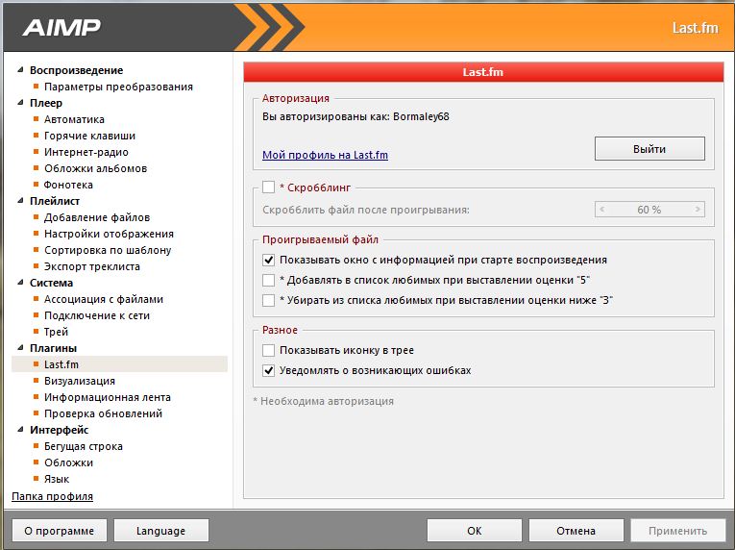Select Язык in the settings tree

57,479
